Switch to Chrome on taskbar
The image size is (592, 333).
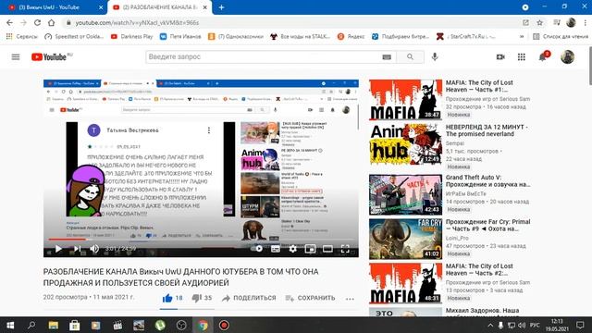click(203, 326)
